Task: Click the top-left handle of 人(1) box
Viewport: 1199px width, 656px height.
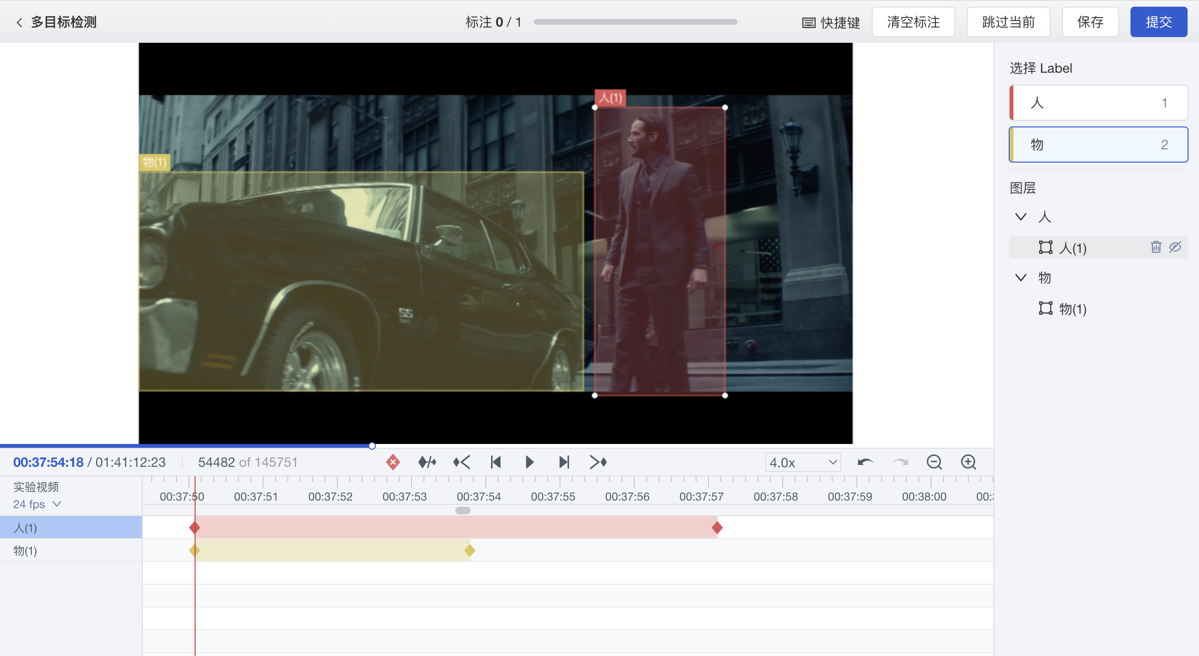Action: pos(595,107)
